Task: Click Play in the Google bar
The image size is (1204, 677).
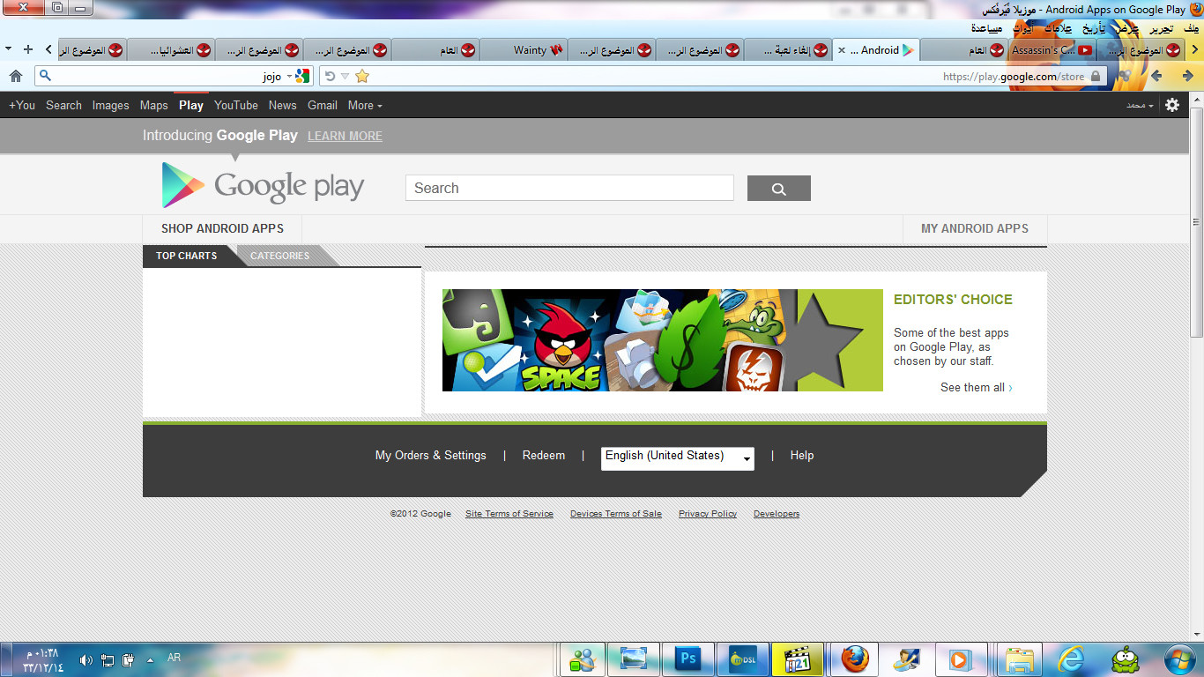Action: pos(191,105)
